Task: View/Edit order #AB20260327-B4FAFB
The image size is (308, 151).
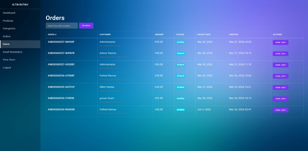Action: tap(280, 54)
